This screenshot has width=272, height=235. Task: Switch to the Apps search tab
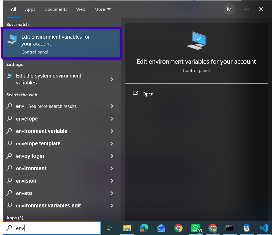[x=30, y=9]
